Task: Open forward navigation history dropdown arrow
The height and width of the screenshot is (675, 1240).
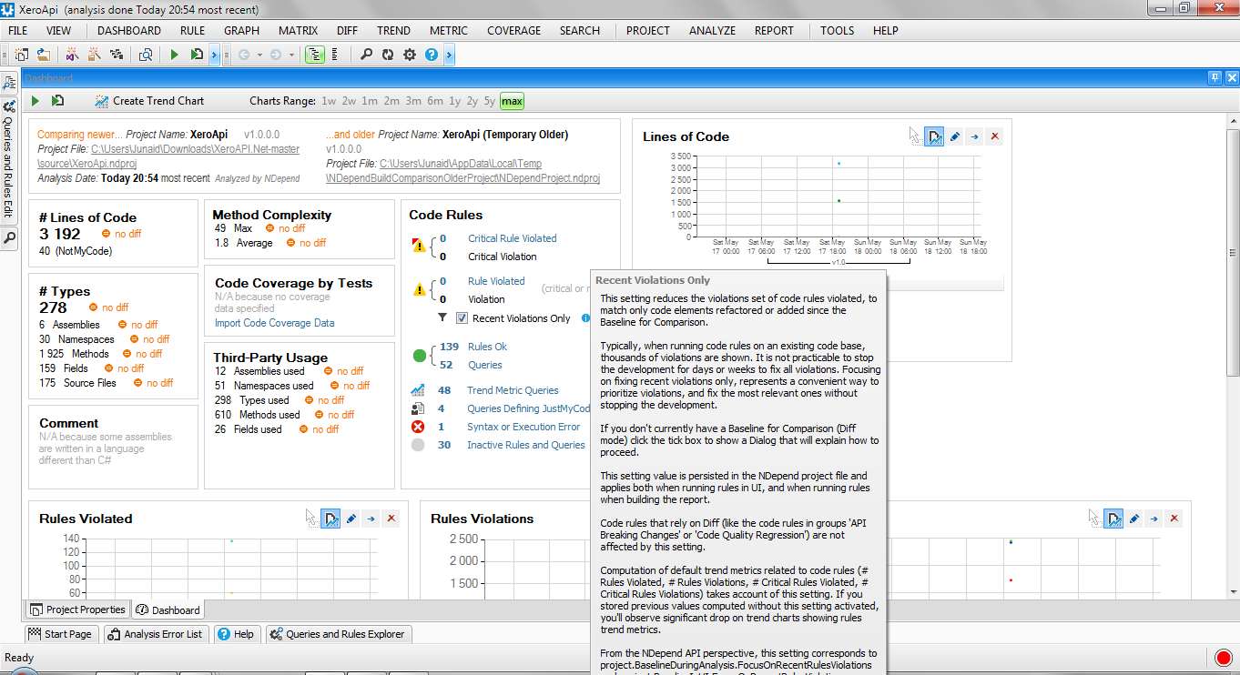Action: [x=291, y=55]
